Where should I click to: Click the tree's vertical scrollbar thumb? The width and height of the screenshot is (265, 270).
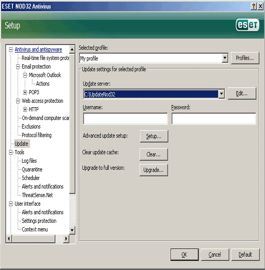[72, 123]
